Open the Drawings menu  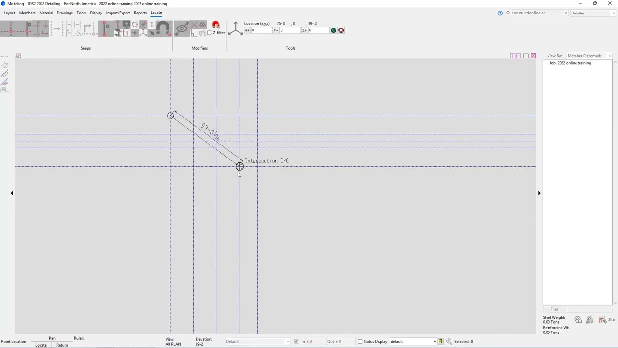coord(65,13)
